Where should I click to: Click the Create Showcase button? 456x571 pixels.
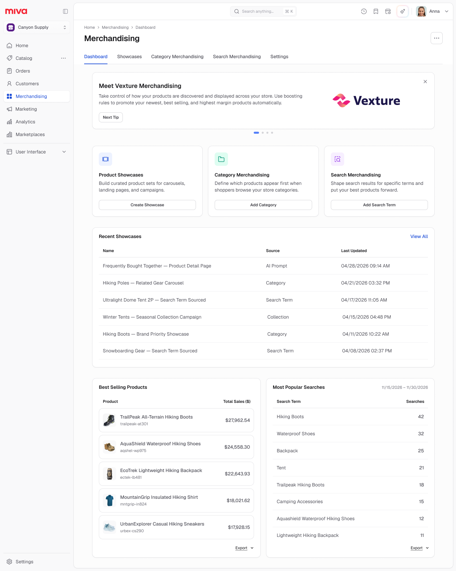(x=147, y=205)
